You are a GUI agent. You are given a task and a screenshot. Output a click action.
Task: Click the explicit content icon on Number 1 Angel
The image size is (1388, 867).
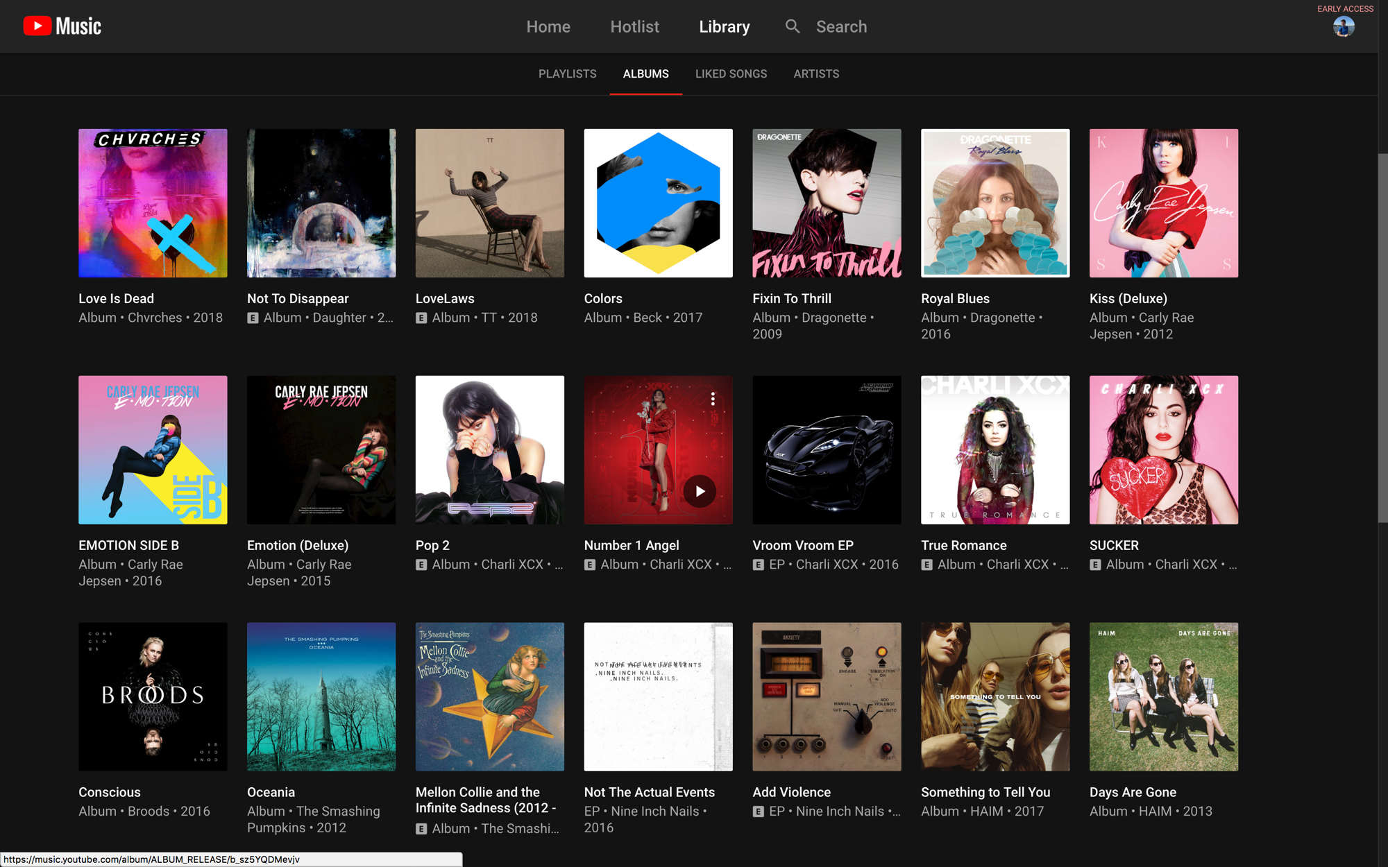click(591, 565)
